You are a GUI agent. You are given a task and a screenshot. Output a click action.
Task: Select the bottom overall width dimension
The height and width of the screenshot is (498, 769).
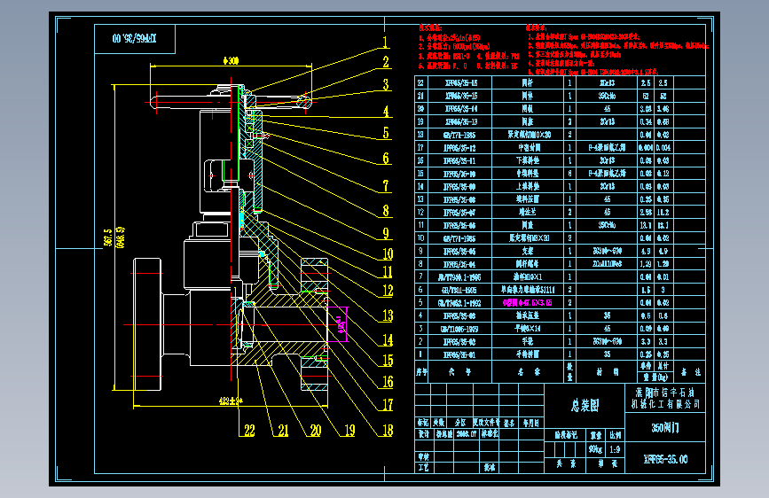click(x=231, y=401)
